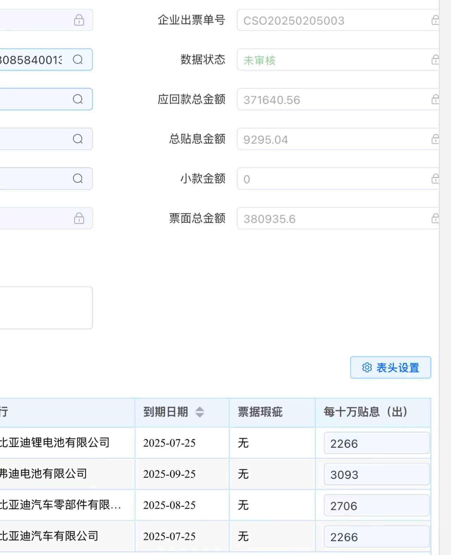451x555 pixels.
Task: Click the 票据瑕疵 column header
Action: (260, 412)
